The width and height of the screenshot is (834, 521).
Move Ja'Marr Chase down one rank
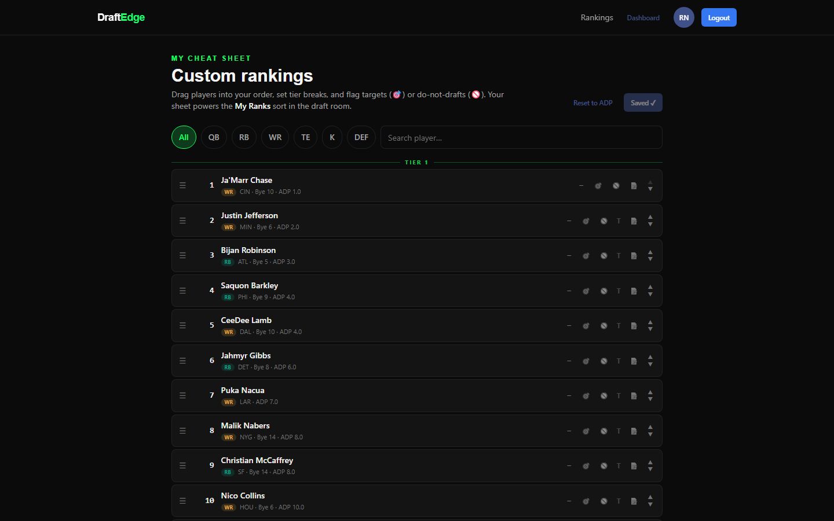click(650, 189)
